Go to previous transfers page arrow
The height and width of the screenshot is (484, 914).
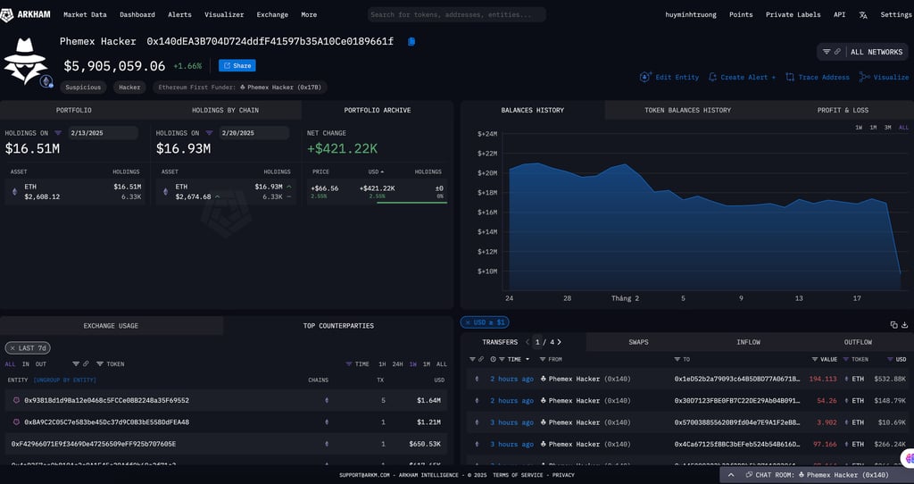(528, 342)
